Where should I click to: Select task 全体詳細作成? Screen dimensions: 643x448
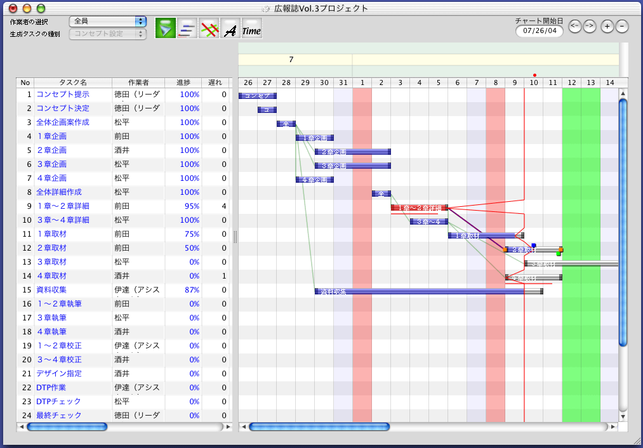pos(59,192)
